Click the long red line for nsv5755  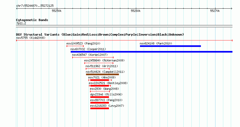(x=124, y=40)
